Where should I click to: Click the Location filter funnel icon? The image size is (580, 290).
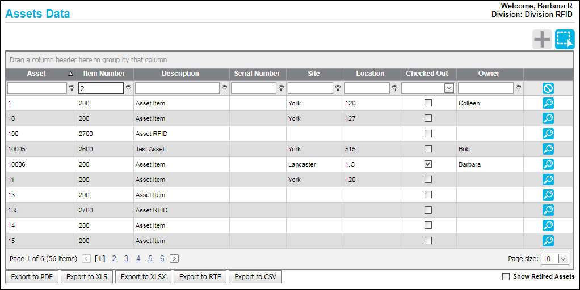(394, 88)
